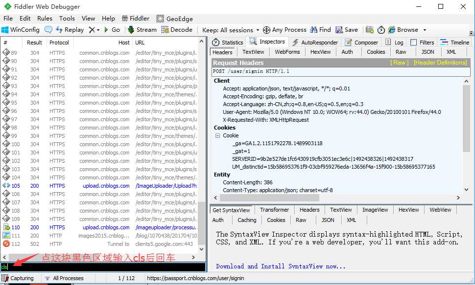Select the Transformer response tab
Image resolution: width=475 pixels, height=285 pixels.
tap(274, 210)
